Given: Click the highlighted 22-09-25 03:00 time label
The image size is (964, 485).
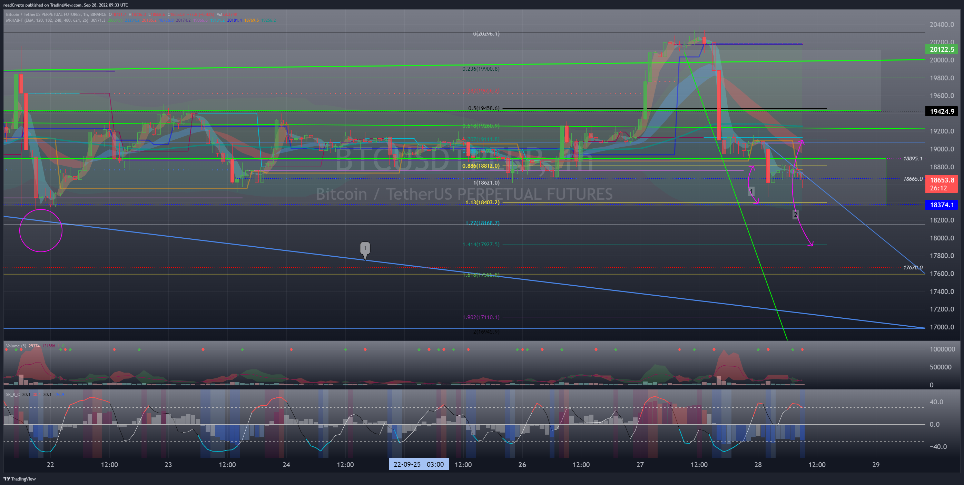Looking at the screenshot, I should 419,464.
